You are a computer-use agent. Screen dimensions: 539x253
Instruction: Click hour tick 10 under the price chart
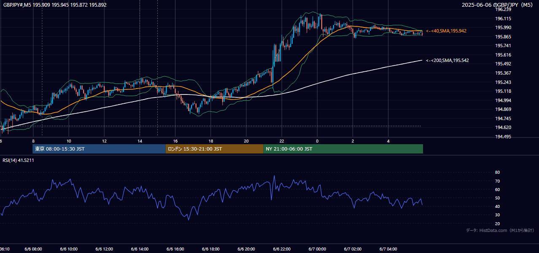click(68, 141)
